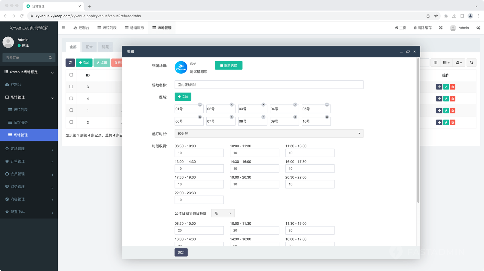Click the 重新选择 button
The image size is (484, 271).
coord(229,65)
